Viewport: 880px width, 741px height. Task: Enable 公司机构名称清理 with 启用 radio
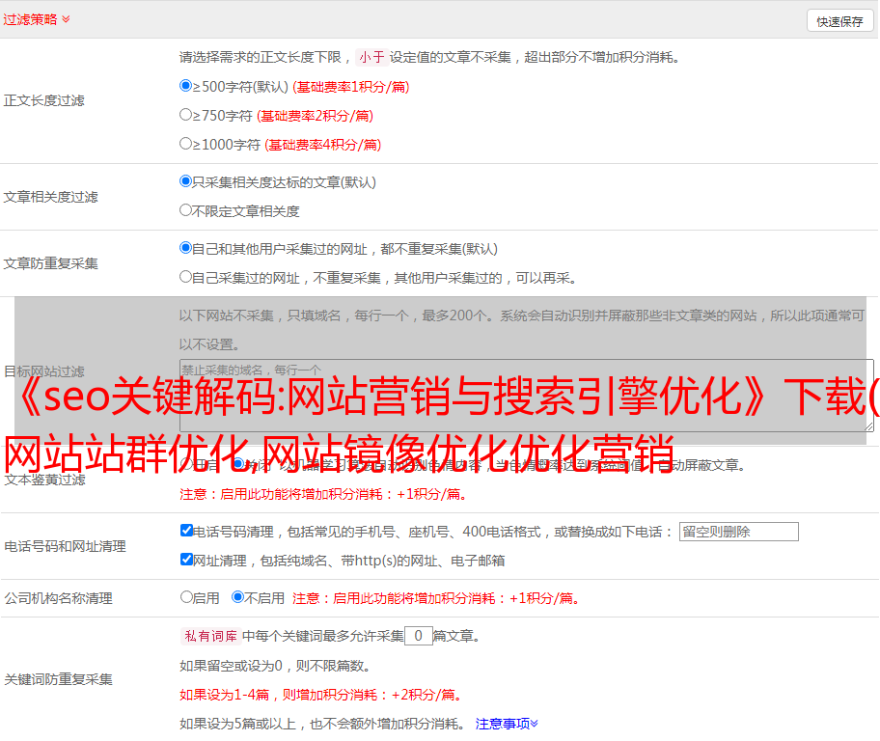pos(186,597)
